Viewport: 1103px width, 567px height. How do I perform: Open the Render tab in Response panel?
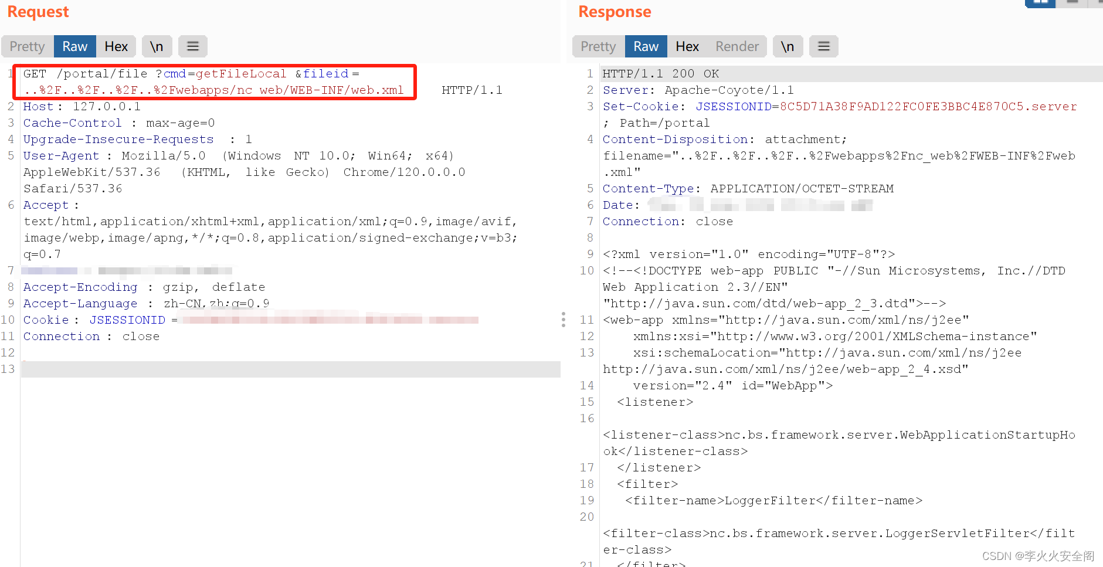click(737, 46)
